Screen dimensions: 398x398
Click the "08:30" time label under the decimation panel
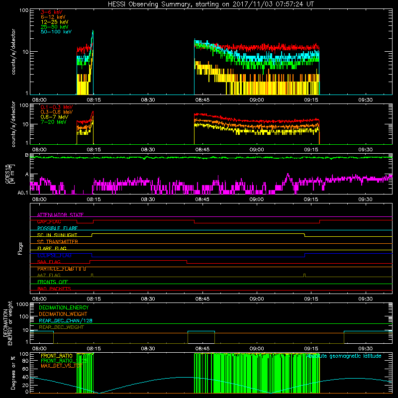coord(148,349)
